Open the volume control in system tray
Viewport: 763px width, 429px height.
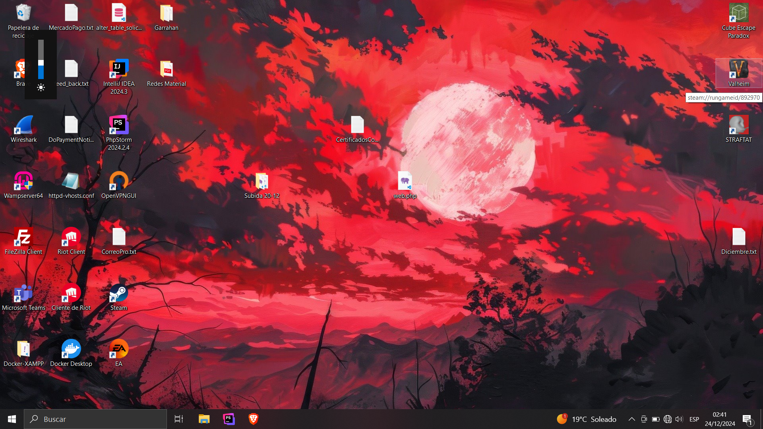pyautogui.click(x=679, y=419)
